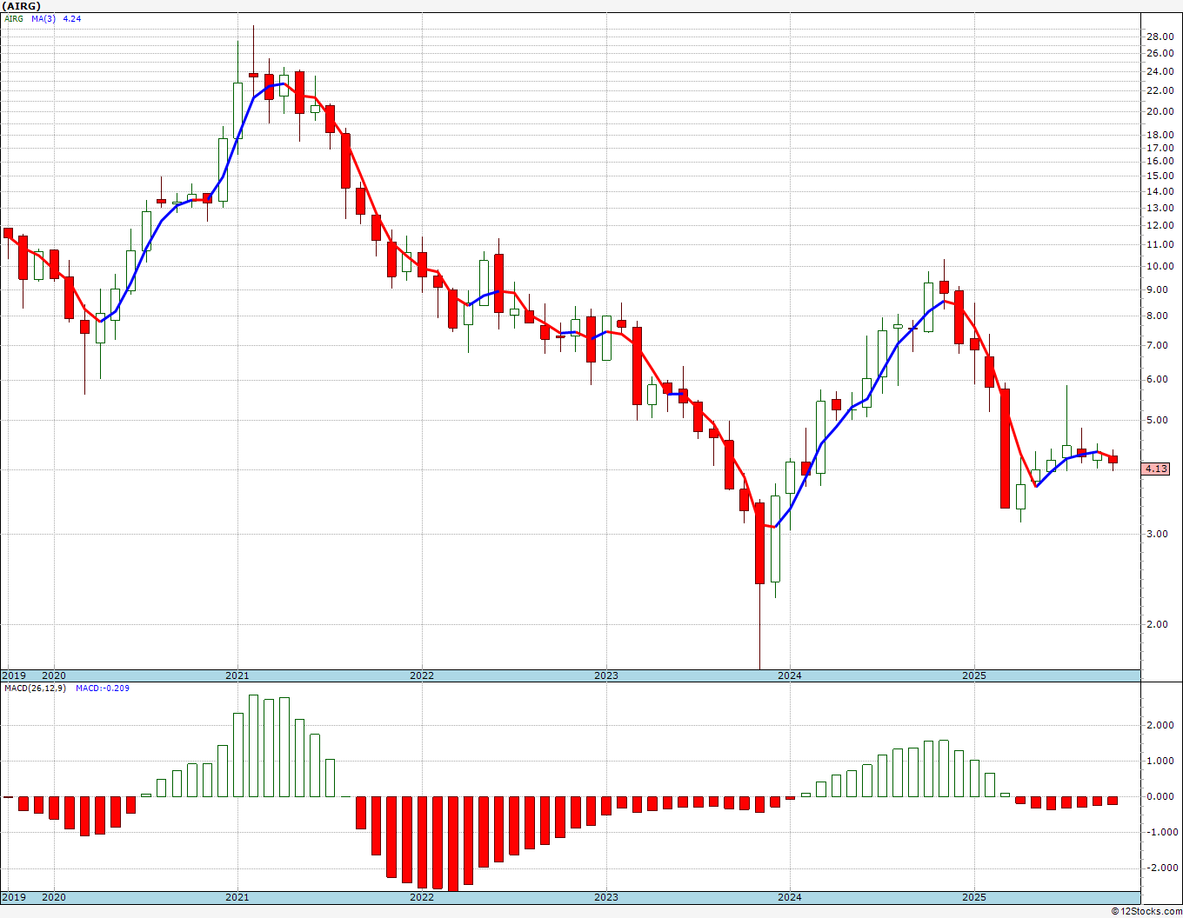Pick 2022 on the price chart time axis
The width and height of the screenshot is (1183, 918).
422,675
